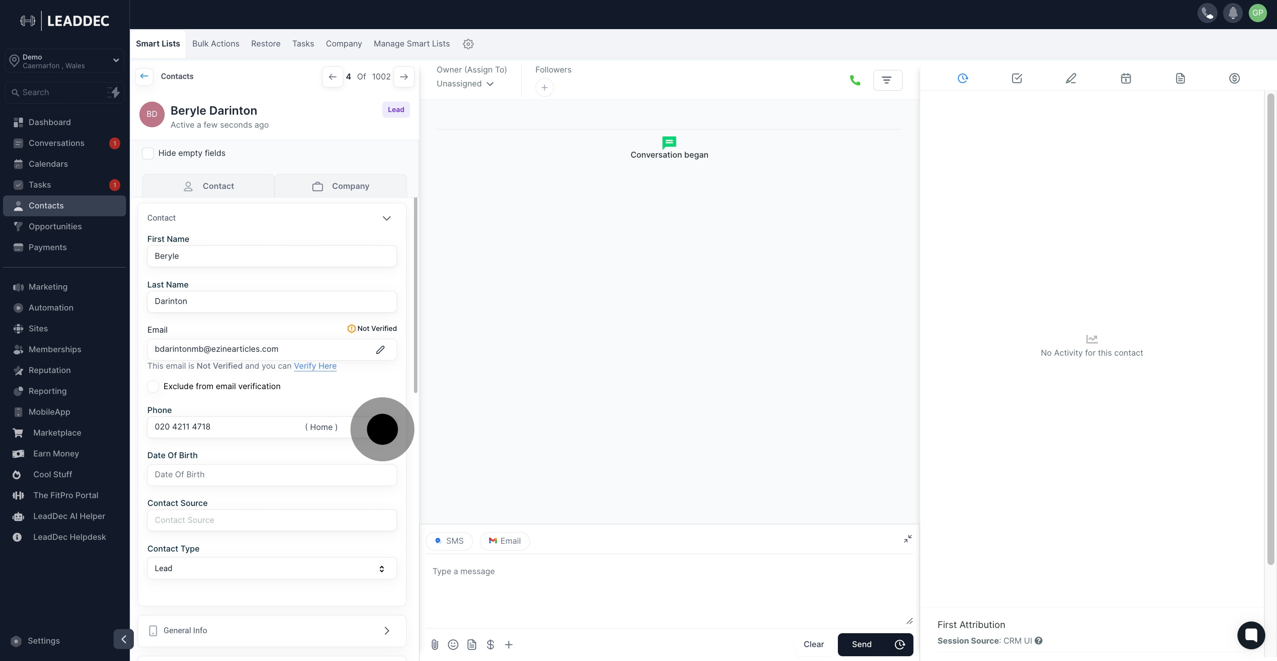Click Date Of Birth field
The width and height of the screenshot is (1277, 661).
point(271,475)
